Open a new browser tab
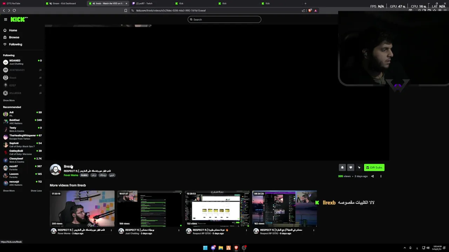 coord(305,3)
